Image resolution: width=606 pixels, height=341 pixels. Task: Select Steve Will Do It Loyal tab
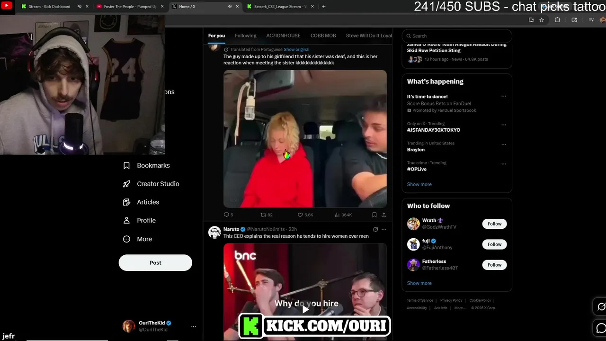[x=368, y=36]
